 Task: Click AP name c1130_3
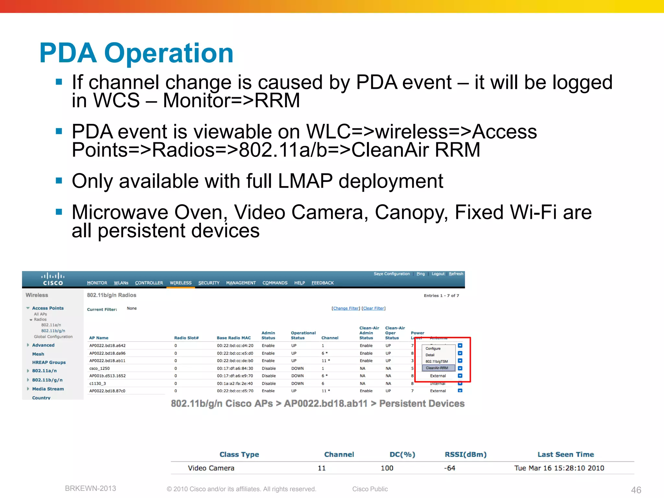[x=98, y=383]
